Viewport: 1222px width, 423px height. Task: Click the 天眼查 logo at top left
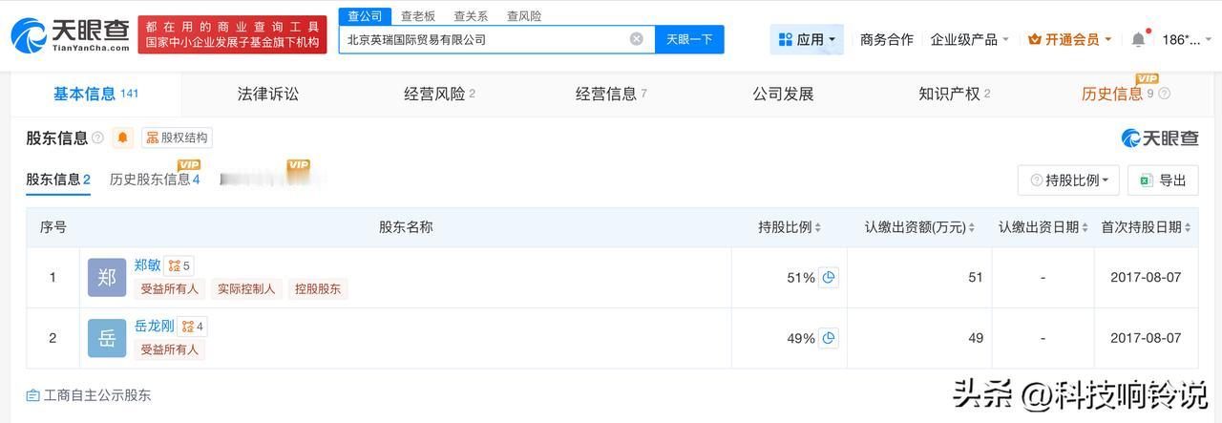70,34
